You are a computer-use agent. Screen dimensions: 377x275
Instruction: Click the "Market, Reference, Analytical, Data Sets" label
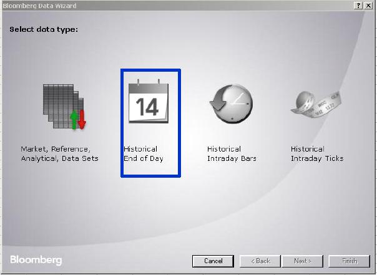click(60, 153)
